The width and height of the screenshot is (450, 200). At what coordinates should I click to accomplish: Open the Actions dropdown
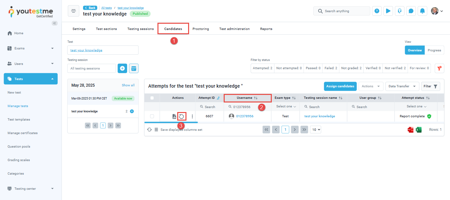[x=371, y=86]
